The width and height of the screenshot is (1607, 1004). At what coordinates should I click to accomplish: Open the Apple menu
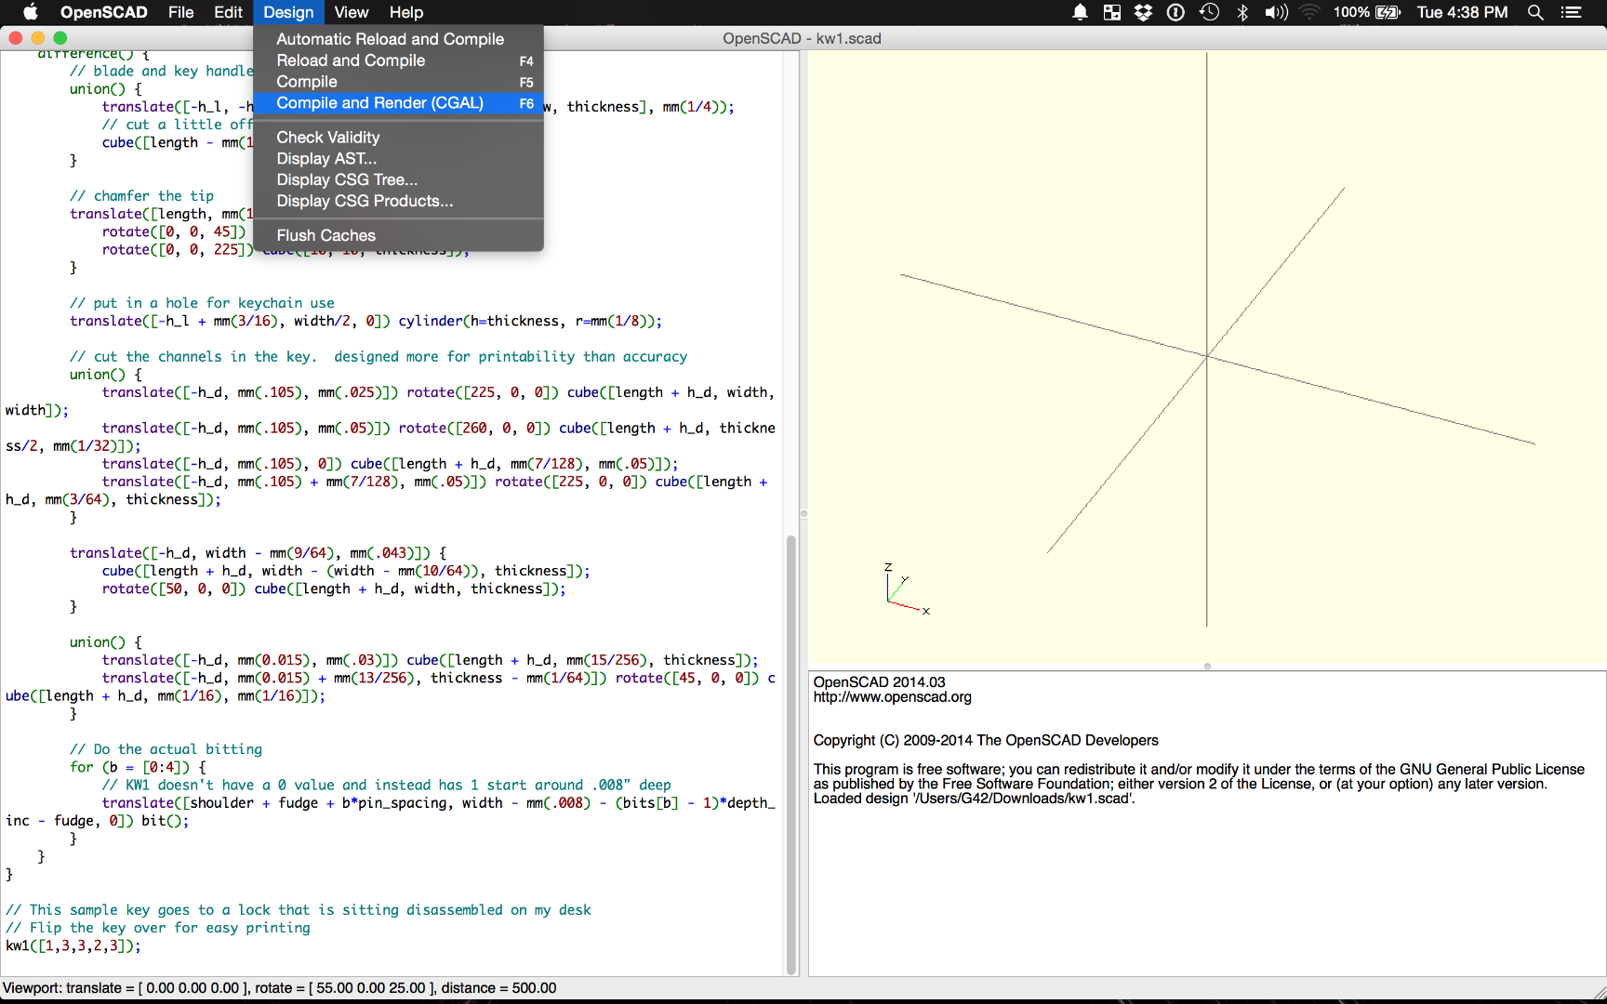[30, 12]
